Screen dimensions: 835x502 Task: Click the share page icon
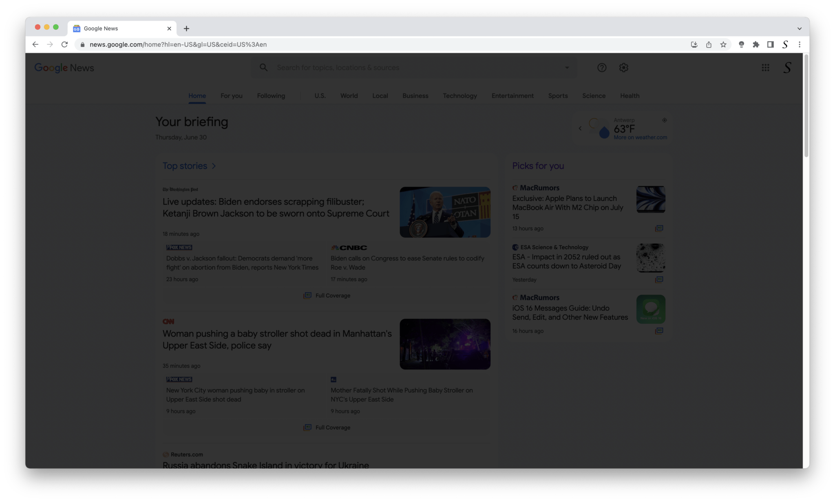pyautogui.click(x=709, y=44)
